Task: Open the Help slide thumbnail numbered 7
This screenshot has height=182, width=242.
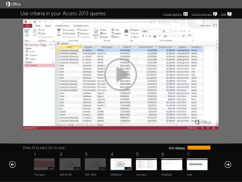Action: [x=197, y=164]
